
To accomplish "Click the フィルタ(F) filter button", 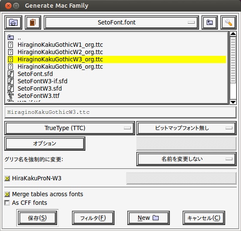I will click(93, 218).
